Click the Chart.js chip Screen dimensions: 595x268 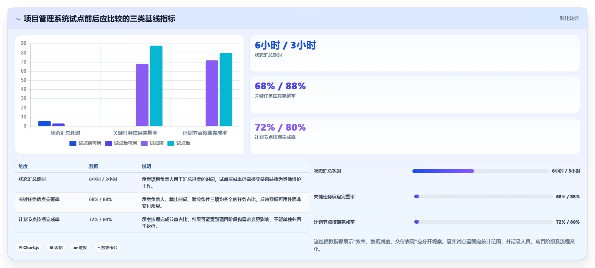click(x=29, y=248)
